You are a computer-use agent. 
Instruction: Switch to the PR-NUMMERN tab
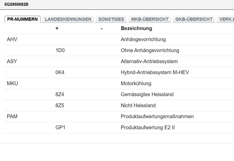[x=22, y=19]
